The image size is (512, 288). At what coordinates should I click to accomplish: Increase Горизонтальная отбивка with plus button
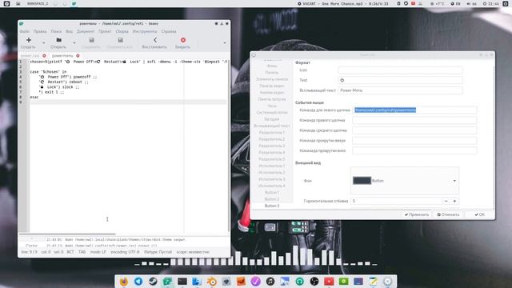pos(454,201)
